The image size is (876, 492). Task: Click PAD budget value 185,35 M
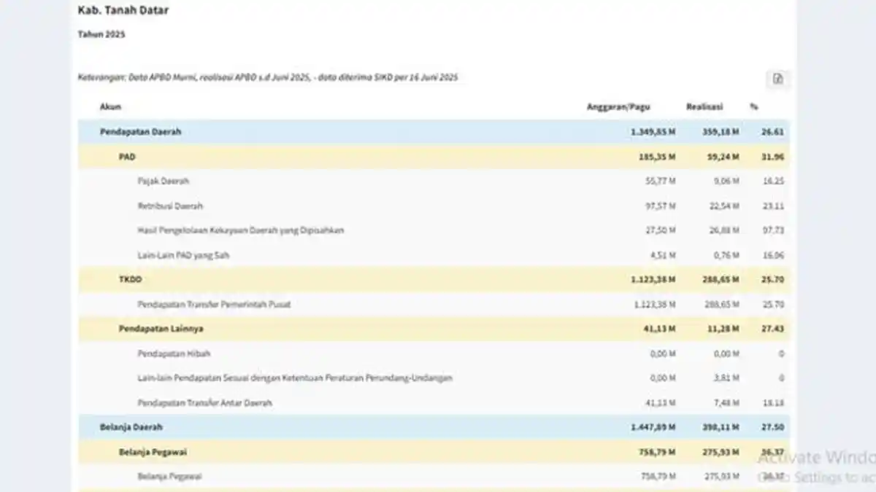pyautogui.click(x=657, y=157)
